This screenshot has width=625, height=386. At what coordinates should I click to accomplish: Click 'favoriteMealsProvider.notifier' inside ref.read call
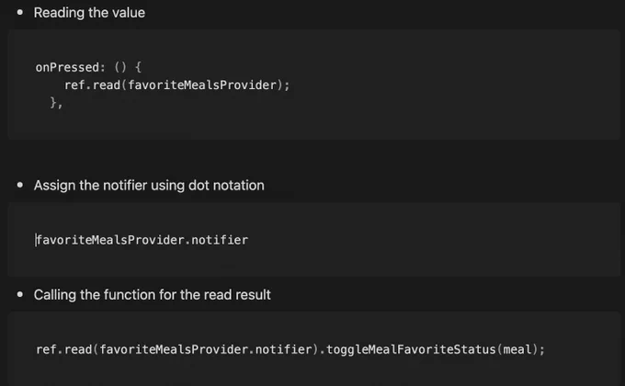pyautogui.click(x=206, y=350)
